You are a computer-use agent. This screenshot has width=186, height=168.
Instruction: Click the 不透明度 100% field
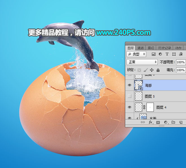(181, 62)
